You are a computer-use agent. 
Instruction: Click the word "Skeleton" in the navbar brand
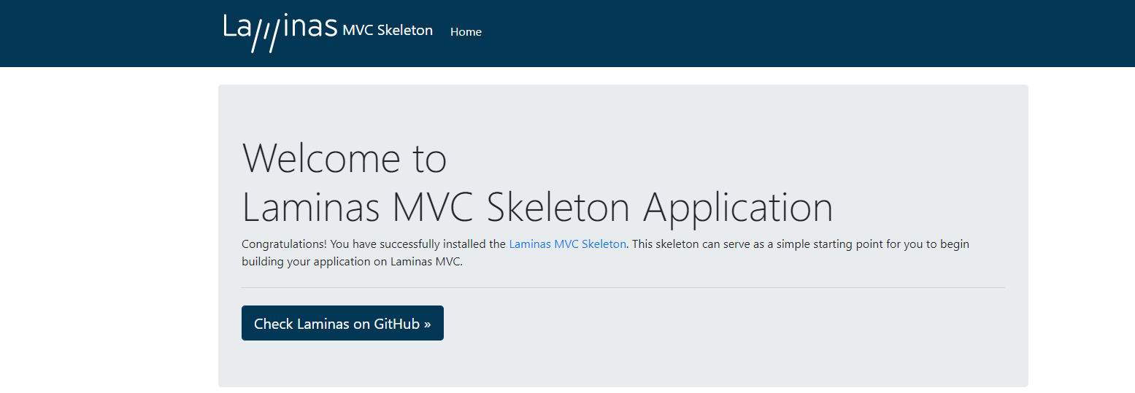pos(405,31)
